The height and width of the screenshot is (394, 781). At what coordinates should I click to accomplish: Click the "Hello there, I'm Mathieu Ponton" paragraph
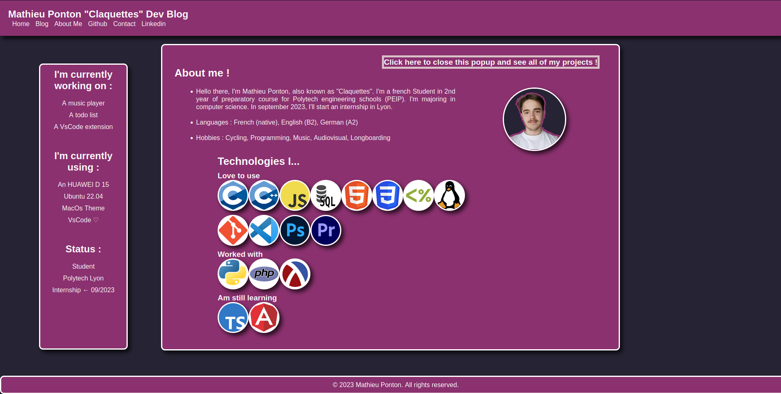(325, 99)
